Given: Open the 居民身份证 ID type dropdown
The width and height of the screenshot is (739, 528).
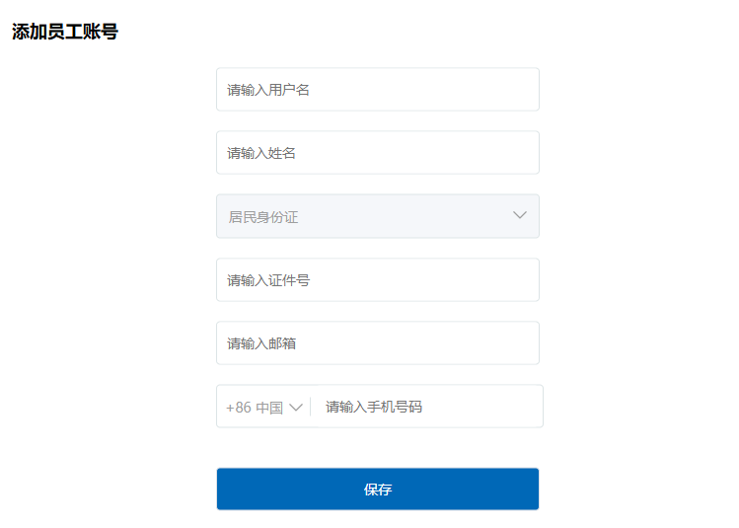Looking at the screenshot, I should point(377,216).
